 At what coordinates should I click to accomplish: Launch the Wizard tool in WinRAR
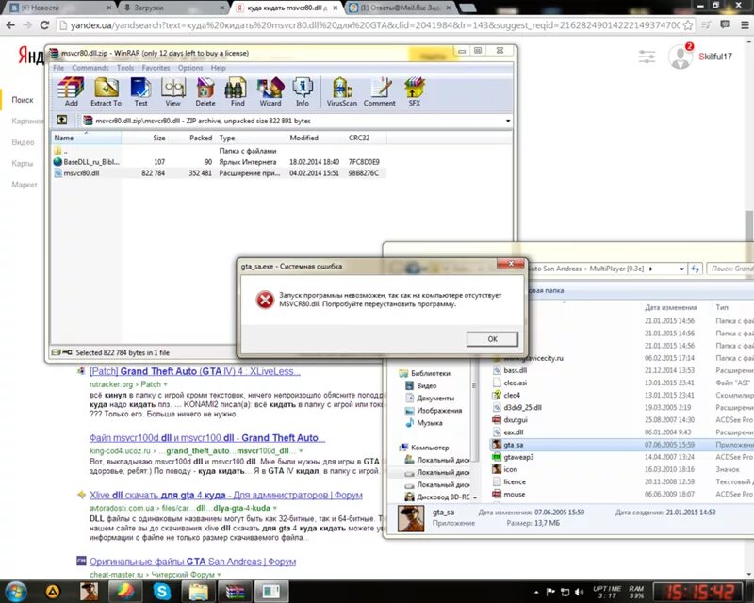[x=270, y=91]
